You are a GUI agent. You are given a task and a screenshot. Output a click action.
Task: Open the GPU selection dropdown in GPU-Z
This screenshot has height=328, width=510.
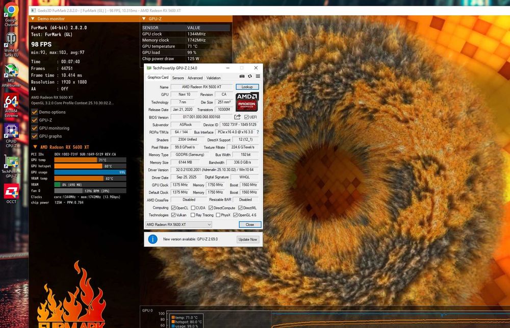[178, 224]
